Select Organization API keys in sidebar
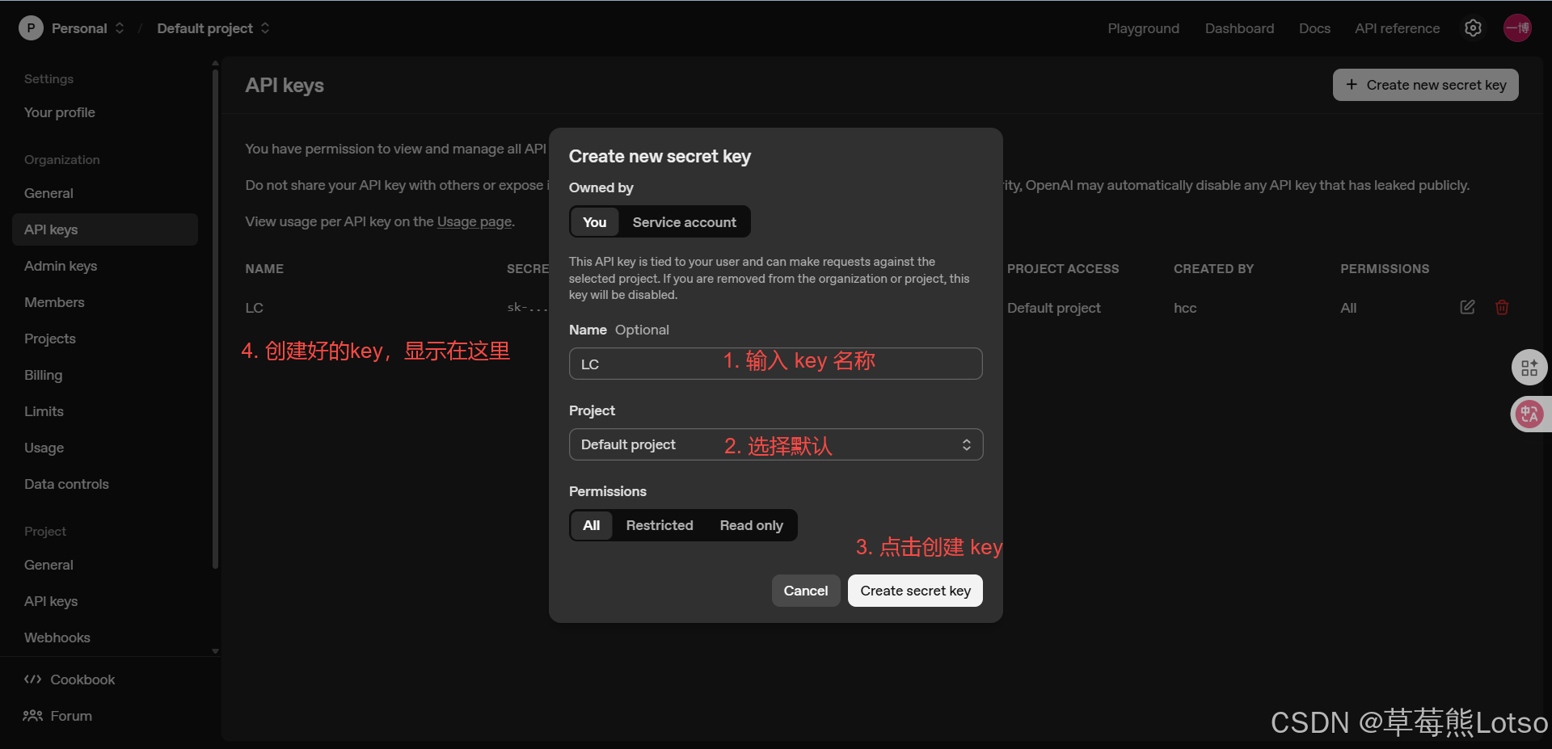The height and width of the screenshot is (749, 1552). click(x=105, y=229)
